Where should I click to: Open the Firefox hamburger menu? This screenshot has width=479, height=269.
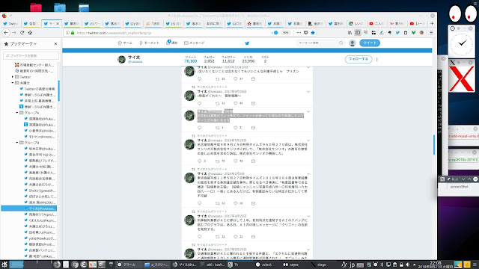pos(431,33)
